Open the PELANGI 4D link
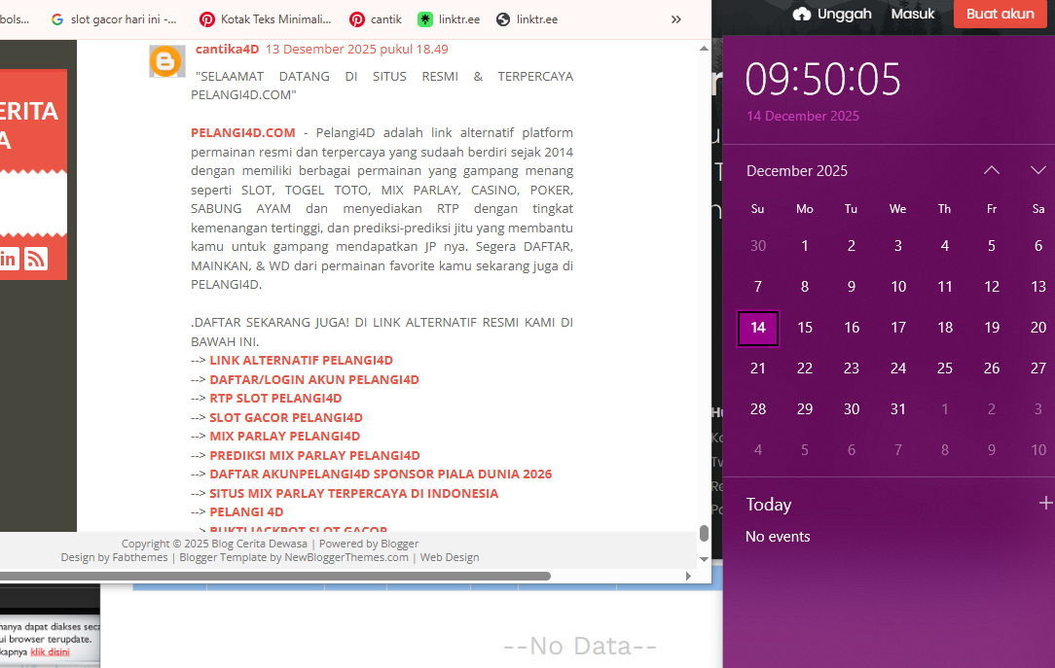Image resolution: width=1055 pixels, height=668 pixels. pos(246,512)
